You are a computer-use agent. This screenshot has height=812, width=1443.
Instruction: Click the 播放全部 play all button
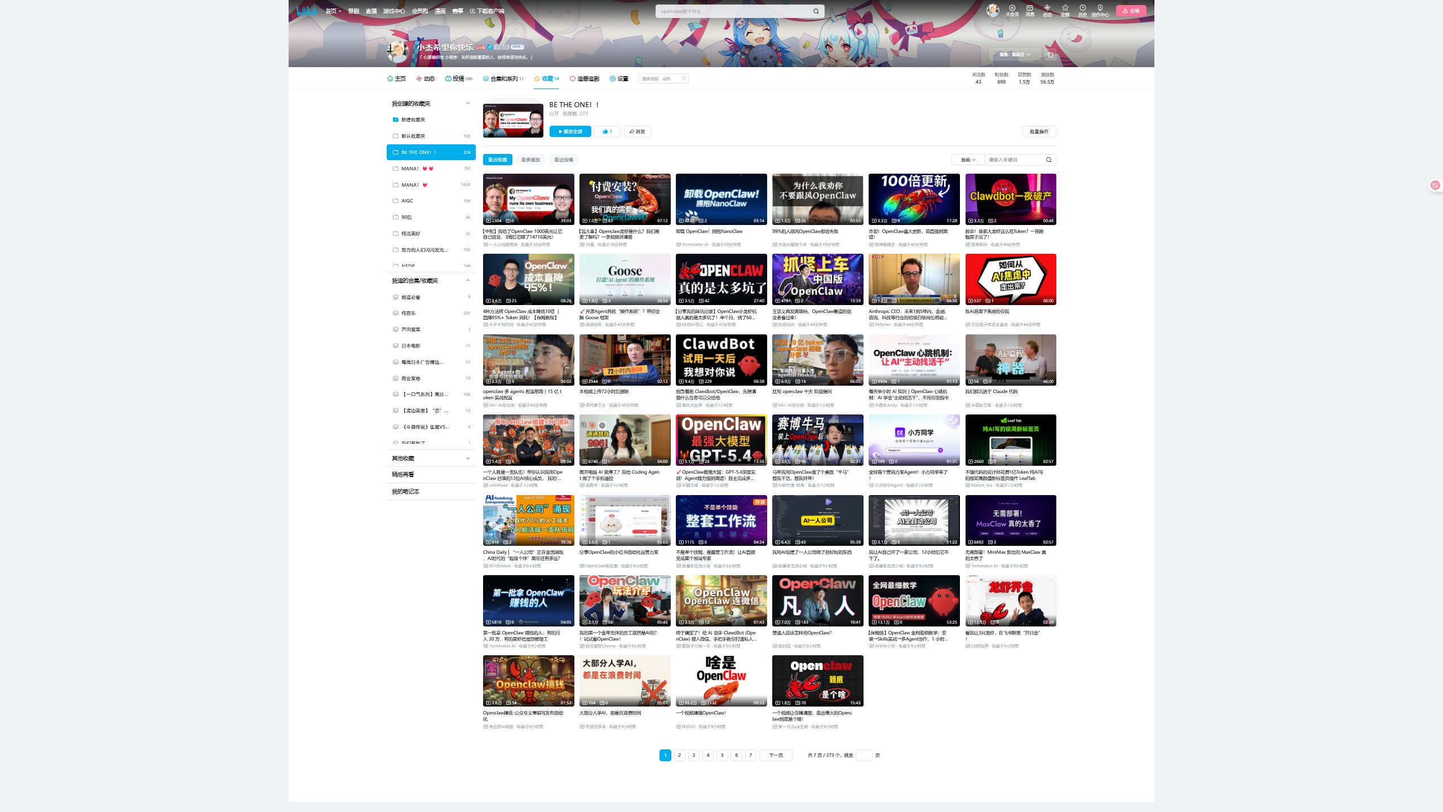(570, 131)
